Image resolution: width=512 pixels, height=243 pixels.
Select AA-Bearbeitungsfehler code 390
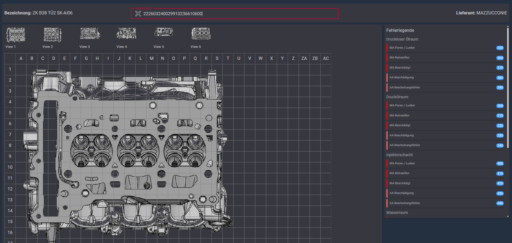click(x=445, y=87)
